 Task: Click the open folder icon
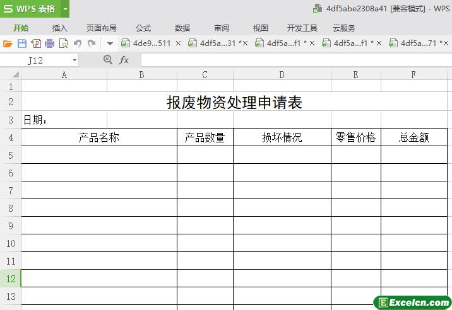click(8, 43)
